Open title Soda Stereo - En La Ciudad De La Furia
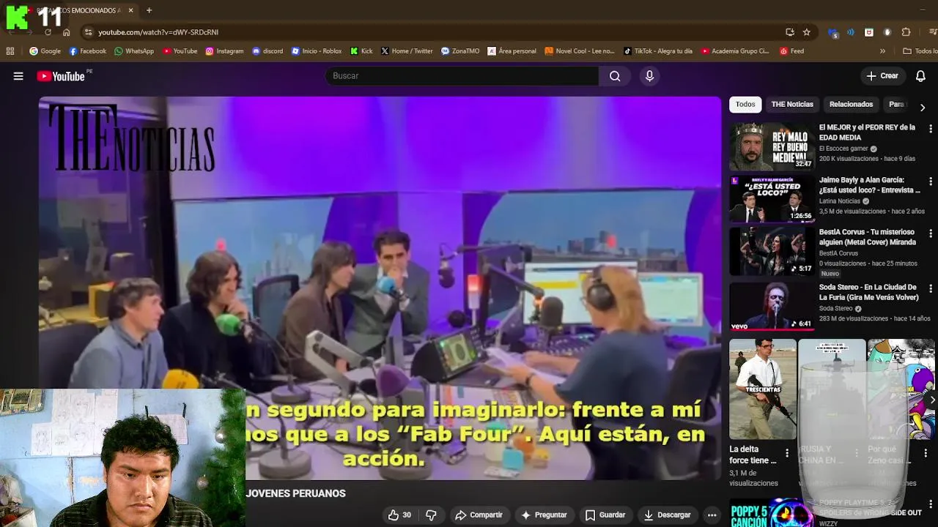 tap(868, 293)
